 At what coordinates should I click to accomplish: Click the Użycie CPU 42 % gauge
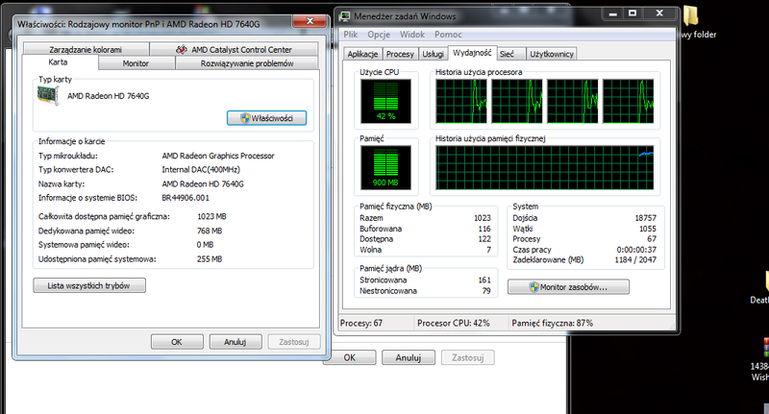386,102
